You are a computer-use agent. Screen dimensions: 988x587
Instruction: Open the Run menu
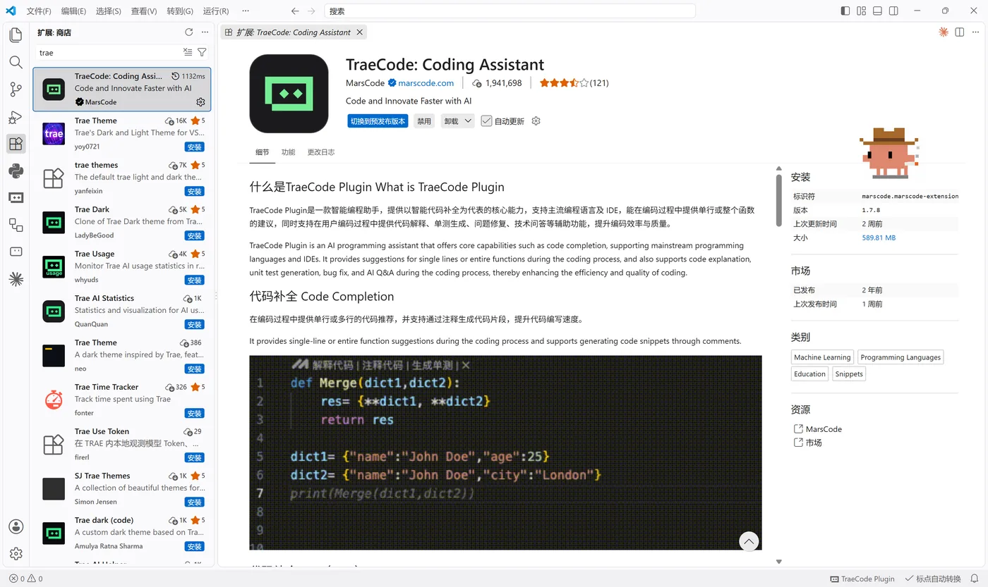215,11
